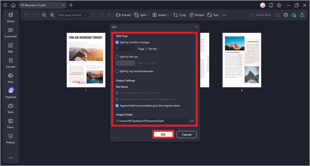Close the 03 Mountain (1).pdf tab
This screenshot has height=166, width=310.
pyautogui.click(x=63, y=5)
